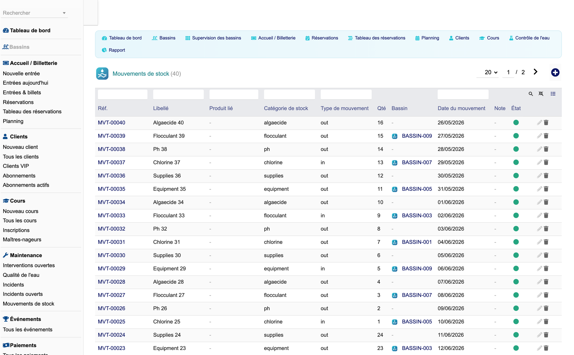Open the BASSIN-009 link on MVT-00029
This screenshot has height=355, width=574.
point(417,269)
